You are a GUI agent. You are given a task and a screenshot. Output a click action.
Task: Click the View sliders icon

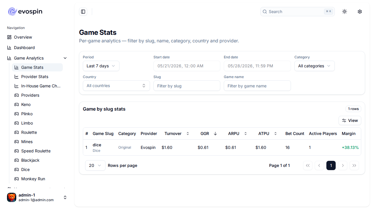(x=344, y=120)
